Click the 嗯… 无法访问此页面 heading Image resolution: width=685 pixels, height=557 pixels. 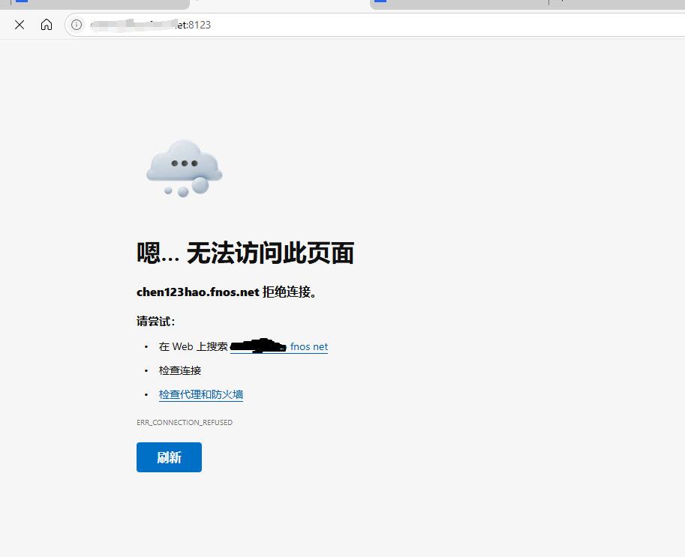click(x=245, y=253)
